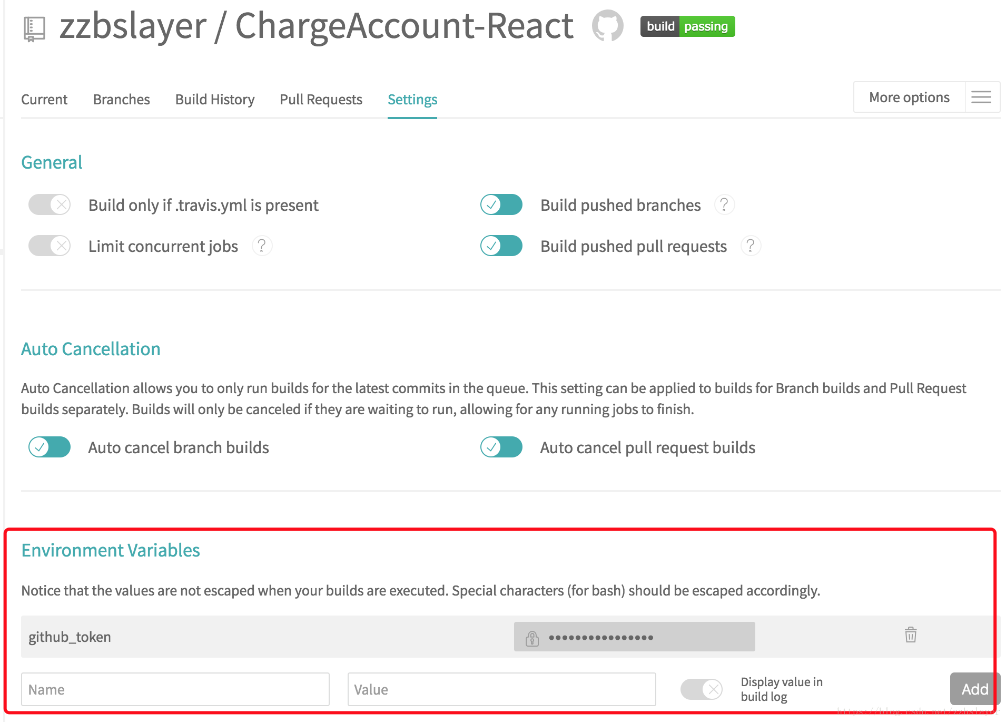Screen dimensions: 1006x722
Task: Click the masked github_token value field
Action: click(x=635, y=637)
